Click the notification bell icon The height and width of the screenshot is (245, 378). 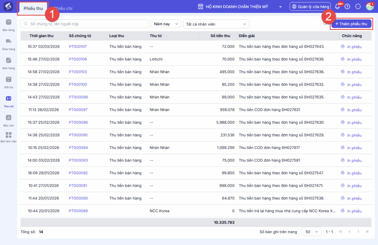pyautogui.click(x=337, y=7)
